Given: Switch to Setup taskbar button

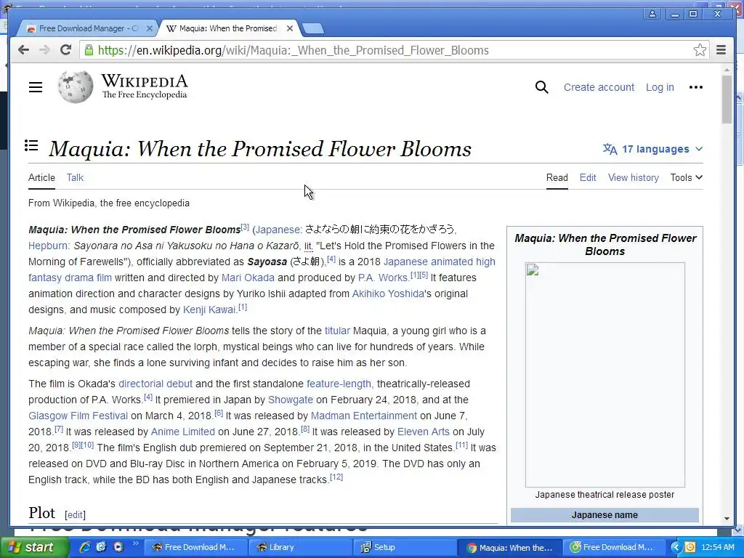Looking at the screenshot, I should [x=404, y=548].
